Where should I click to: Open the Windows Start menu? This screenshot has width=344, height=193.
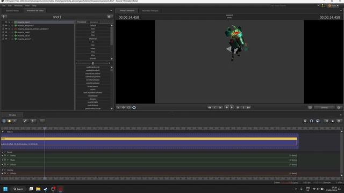[x=5, y=189]
